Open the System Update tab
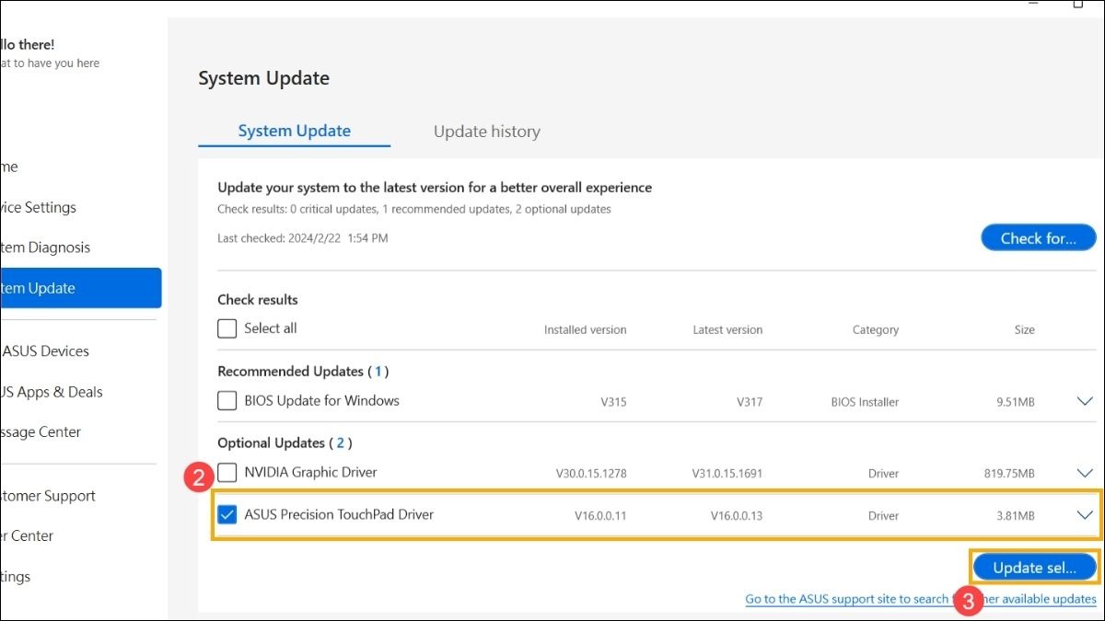The width and height of the screenshot is (1105, 621). (x=295, y=131)
